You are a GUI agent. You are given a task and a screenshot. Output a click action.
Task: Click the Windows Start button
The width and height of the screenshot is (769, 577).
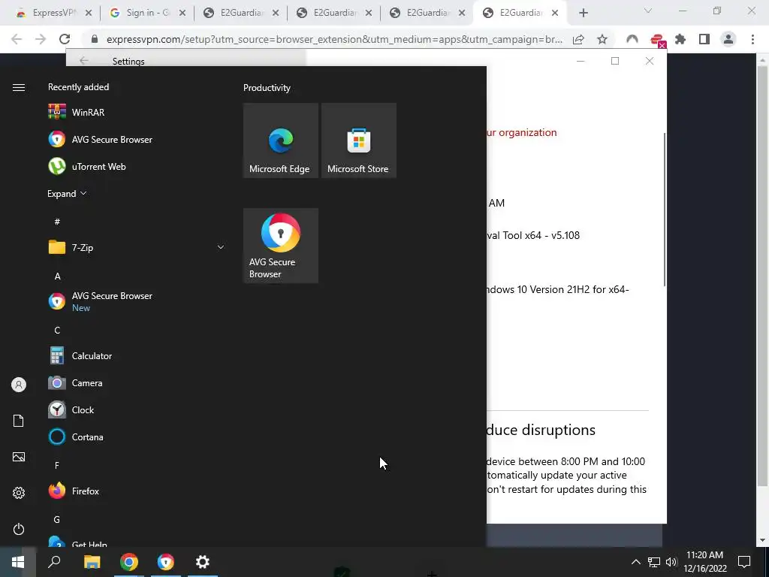tap(18, 562)
